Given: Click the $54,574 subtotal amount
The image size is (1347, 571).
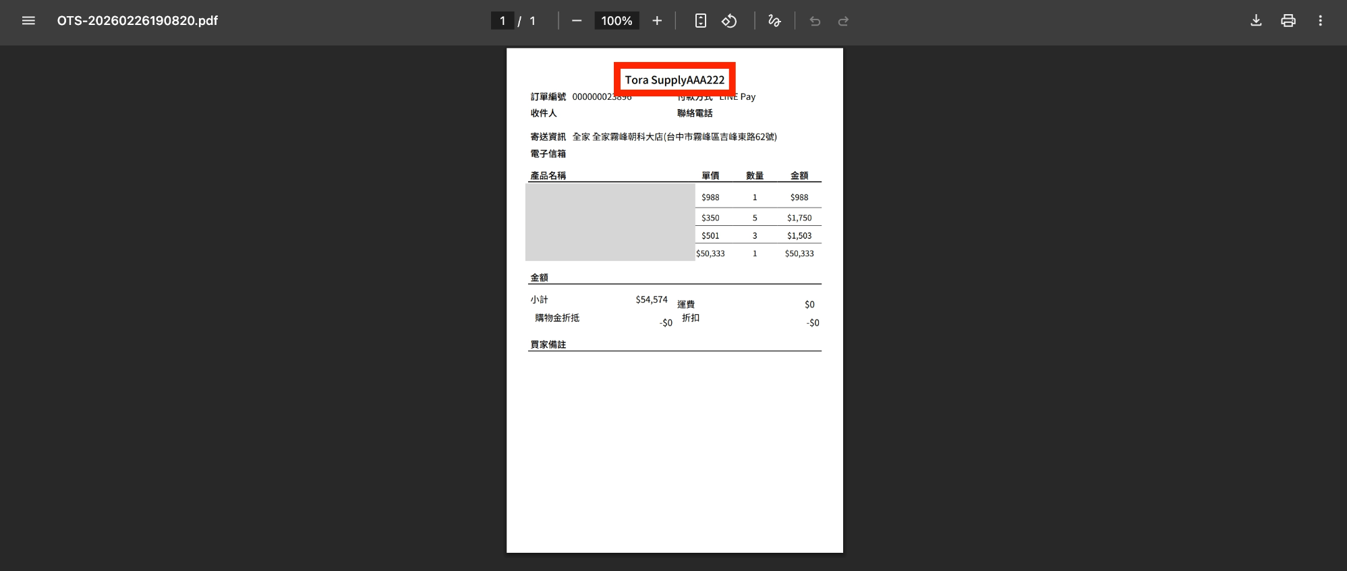Looking at the screenshot, I should [x=651, y=299].
